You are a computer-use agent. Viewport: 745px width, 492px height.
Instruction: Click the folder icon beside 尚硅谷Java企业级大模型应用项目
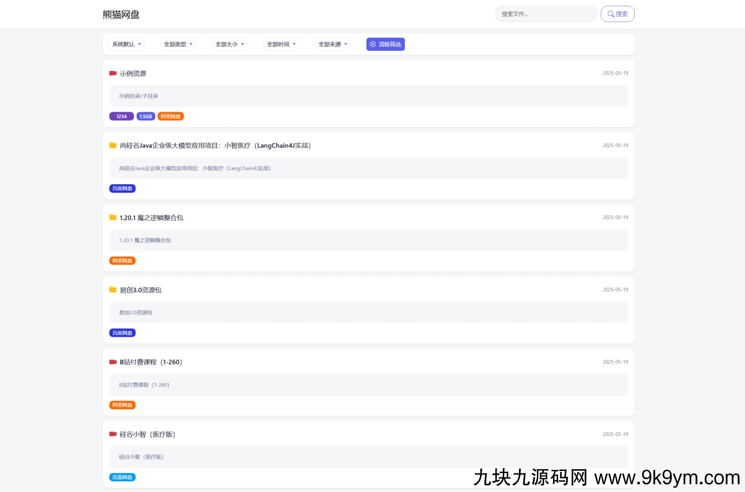tap(113, 145)
